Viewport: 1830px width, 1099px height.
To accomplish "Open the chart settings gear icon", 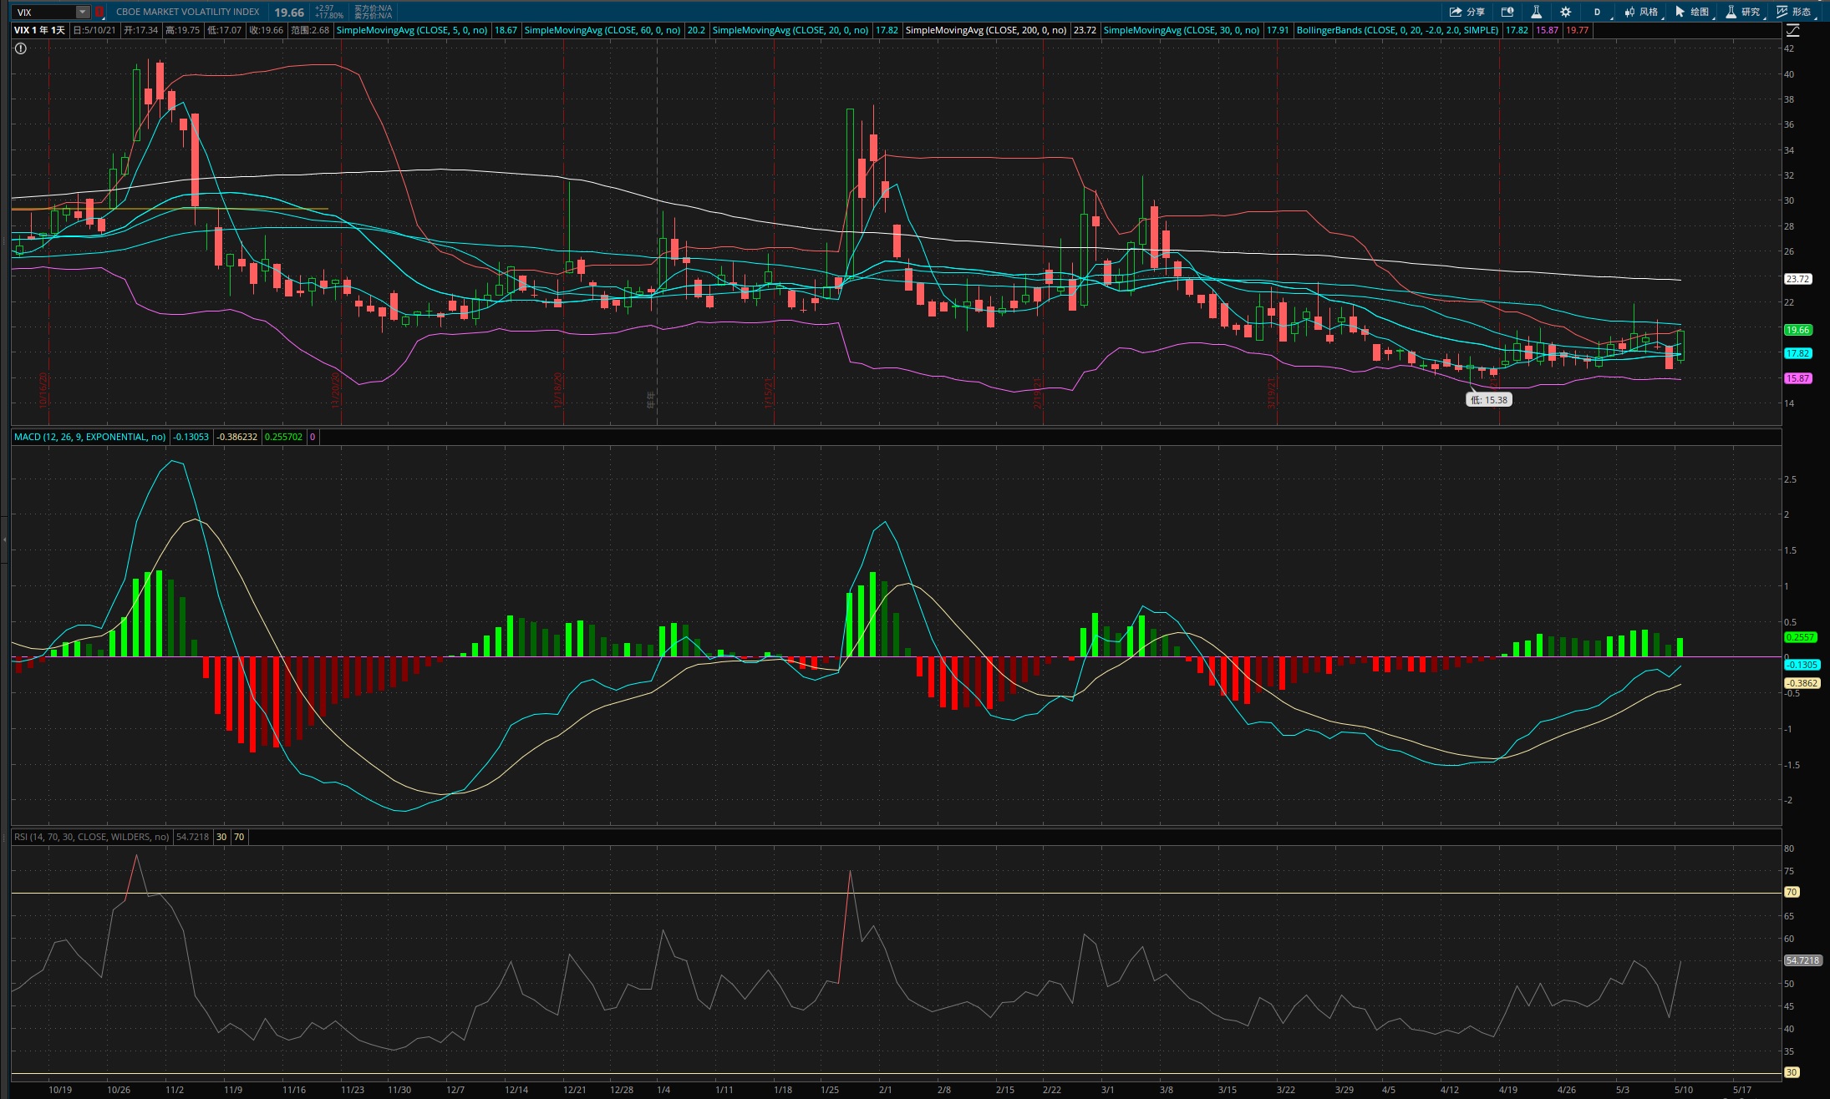I will click(x=1565, y=12).
